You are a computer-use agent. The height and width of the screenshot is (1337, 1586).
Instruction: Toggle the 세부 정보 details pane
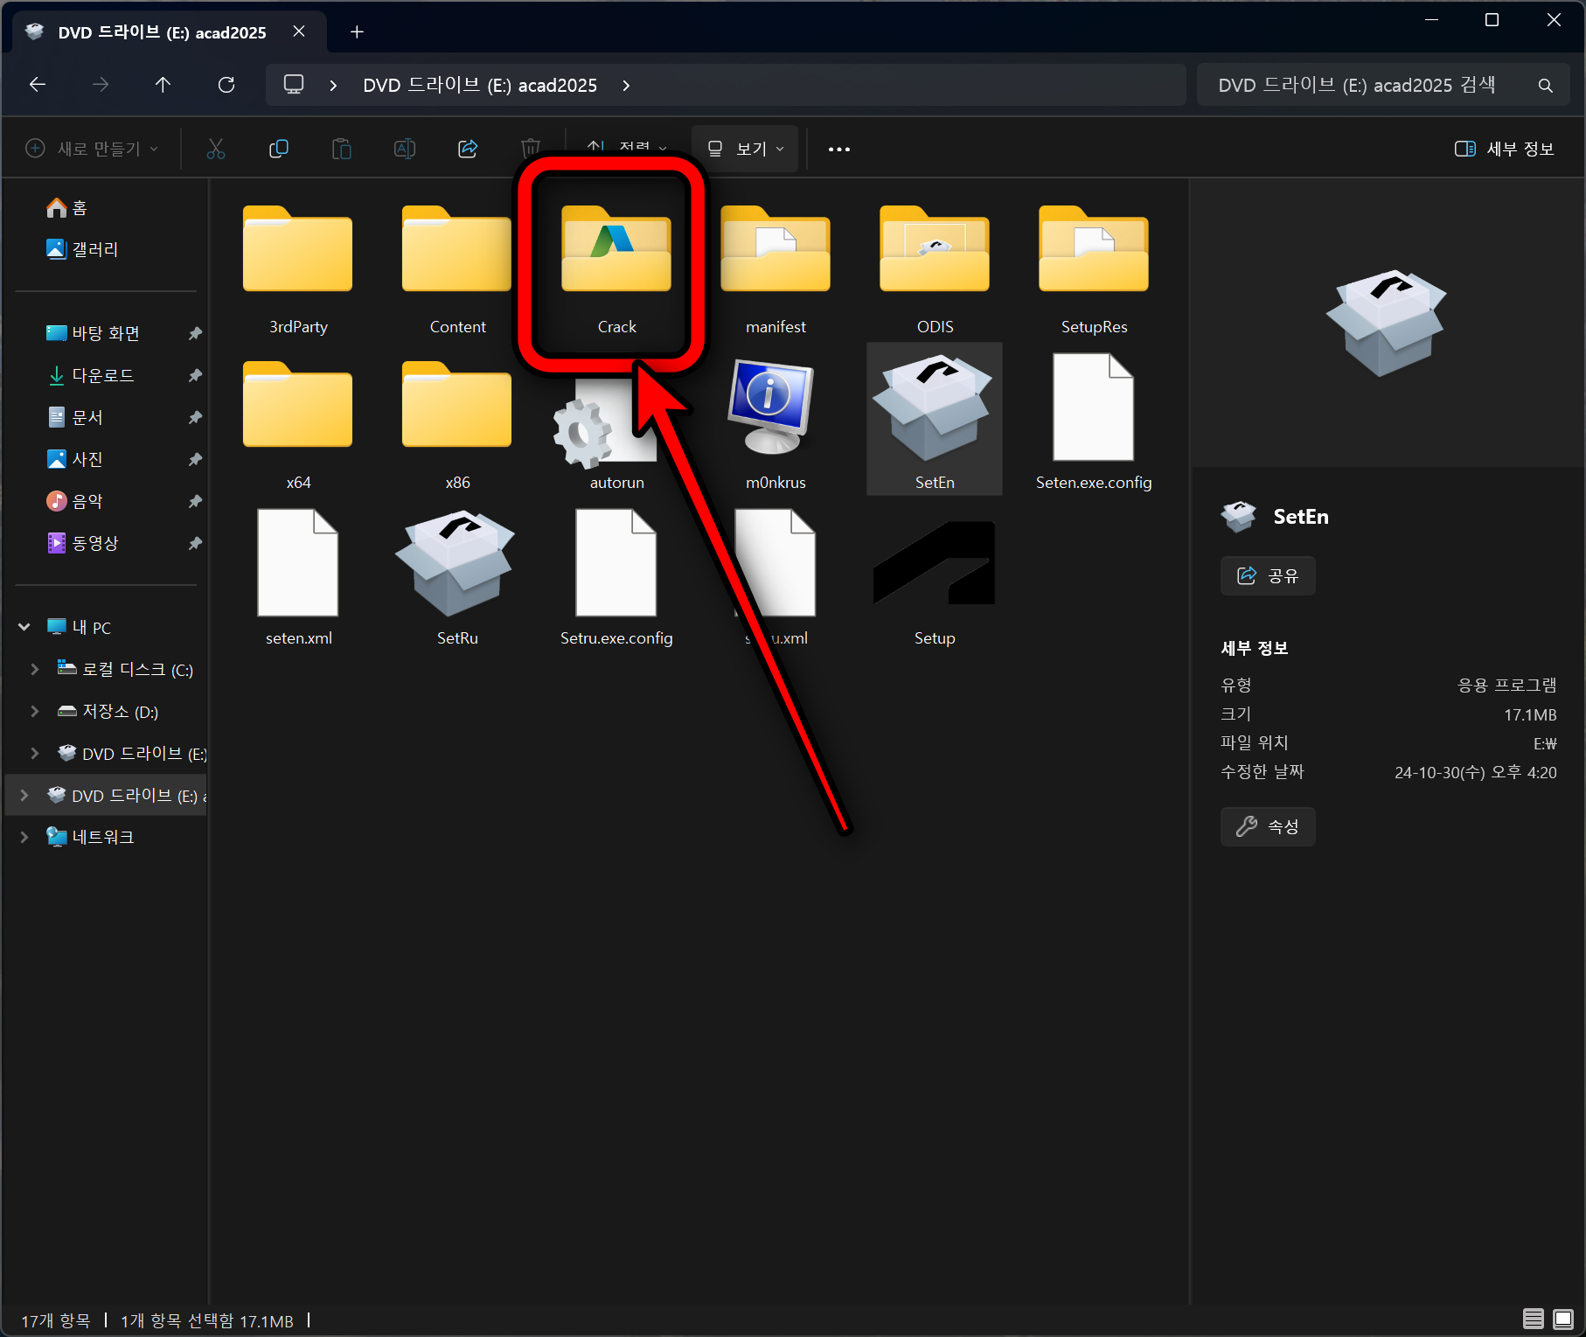pyautogui.click(x=1504, y=149)
